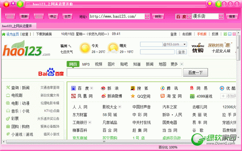Switch to the 图片 search tab
This screenshot has height=151, width=242.
click(x=111, y=64)
